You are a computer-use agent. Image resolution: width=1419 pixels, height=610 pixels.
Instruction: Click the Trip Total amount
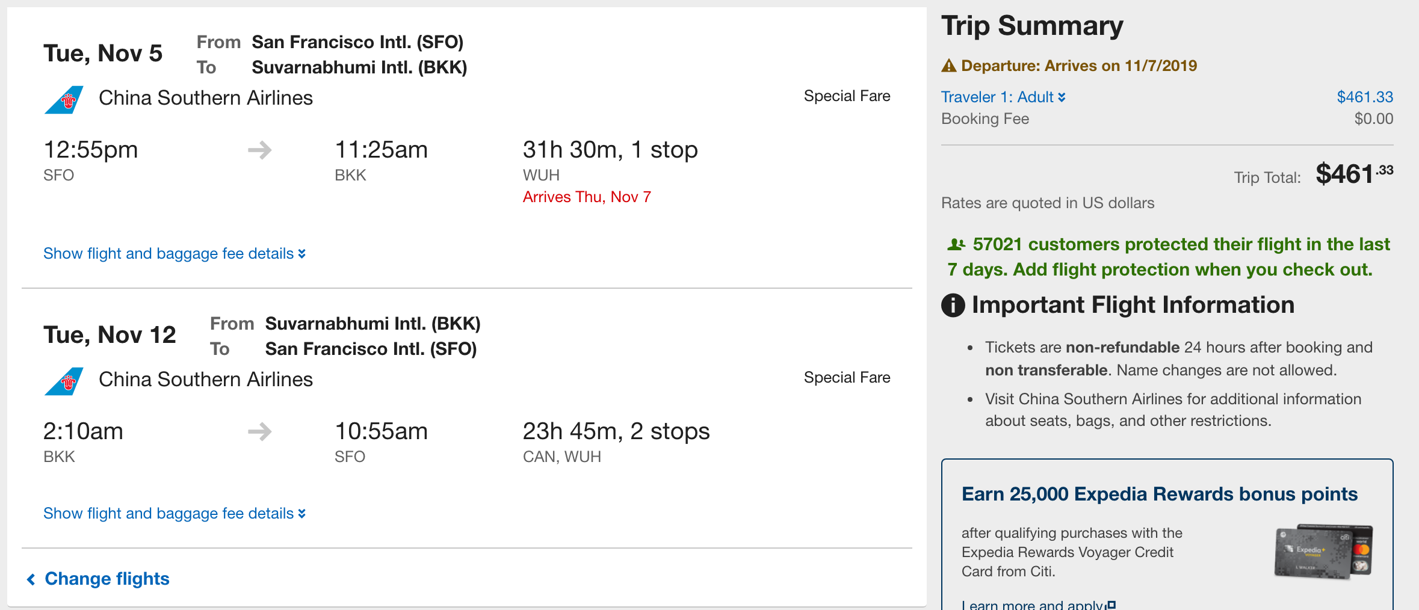tap(1354, 174)
